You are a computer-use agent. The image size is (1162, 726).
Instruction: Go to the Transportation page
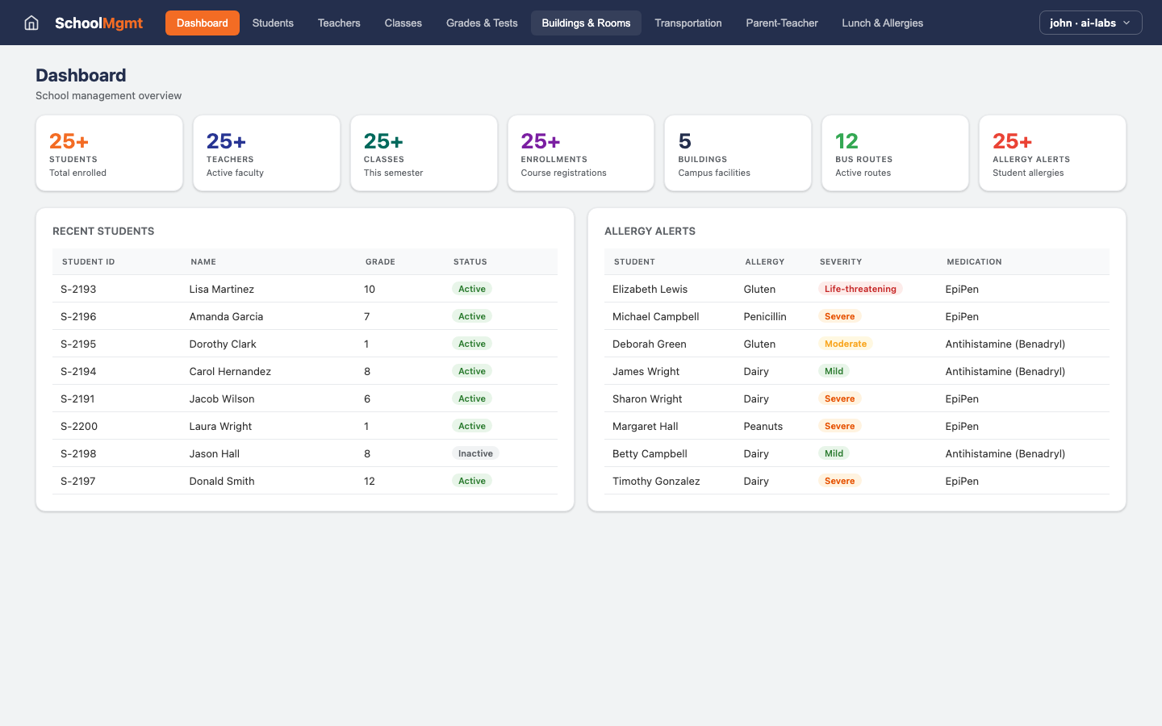pos(688,23)
